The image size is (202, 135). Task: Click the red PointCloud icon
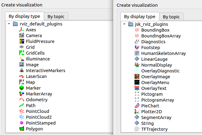pyautogui.click(x=22, y=111)
